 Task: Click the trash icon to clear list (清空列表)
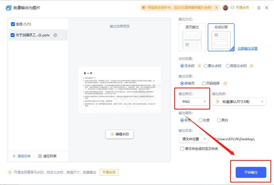click(x=40, y=156)
